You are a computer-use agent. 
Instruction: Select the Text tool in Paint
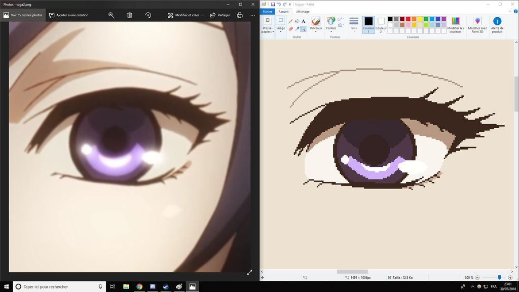click(303, 21)
